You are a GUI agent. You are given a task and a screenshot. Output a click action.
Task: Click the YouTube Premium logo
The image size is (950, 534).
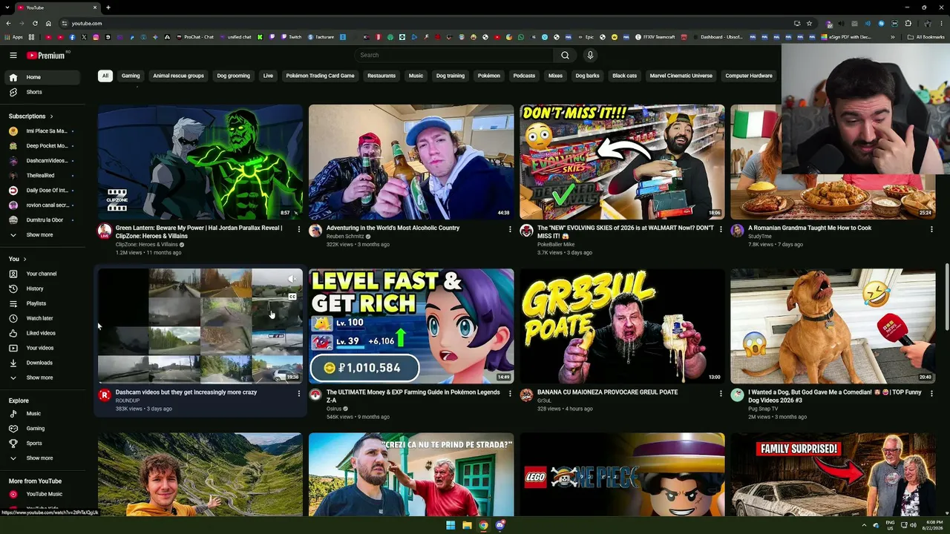47,55
